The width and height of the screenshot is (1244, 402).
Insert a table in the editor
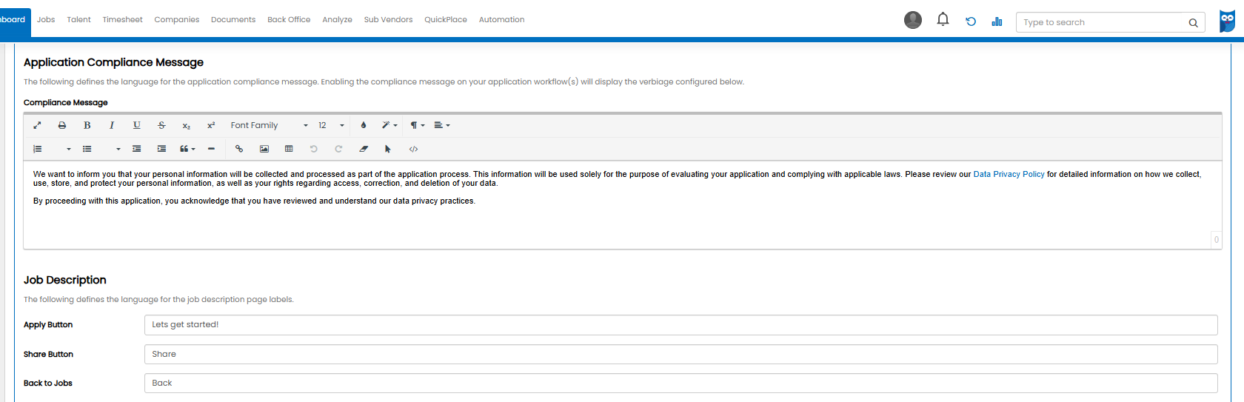[289, 149]
